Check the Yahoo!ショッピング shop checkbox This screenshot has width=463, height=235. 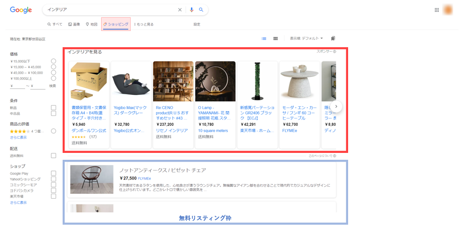[x=53, y=179]
